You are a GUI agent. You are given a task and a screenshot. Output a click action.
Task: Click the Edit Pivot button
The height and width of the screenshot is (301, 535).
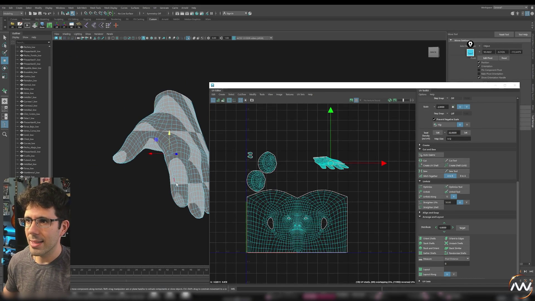[488, 58]
